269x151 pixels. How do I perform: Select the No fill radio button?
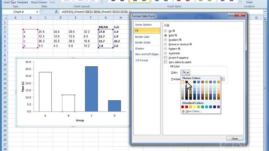click(166, 31)
